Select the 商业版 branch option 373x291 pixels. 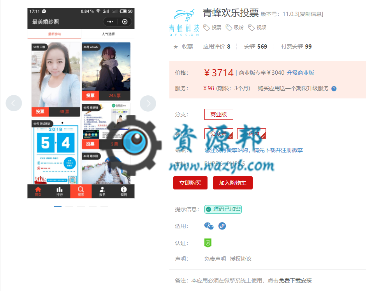(x=218, y=114)
